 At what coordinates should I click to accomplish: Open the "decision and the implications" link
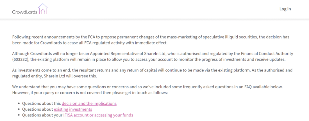pyautogui.click(x=89, y=103)
